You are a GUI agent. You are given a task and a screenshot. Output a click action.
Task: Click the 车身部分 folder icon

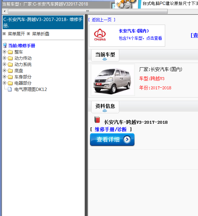point(10,77)
